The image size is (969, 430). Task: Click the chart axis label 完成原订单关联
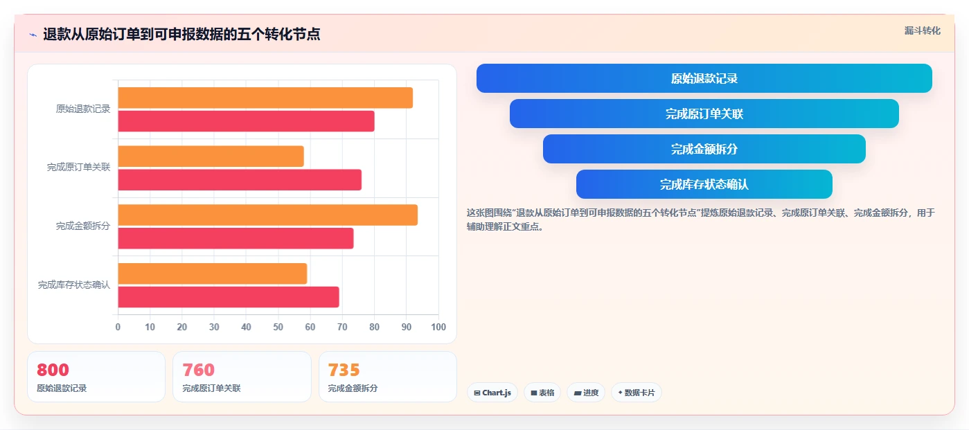pyautogui.click(x=78, y=168)
